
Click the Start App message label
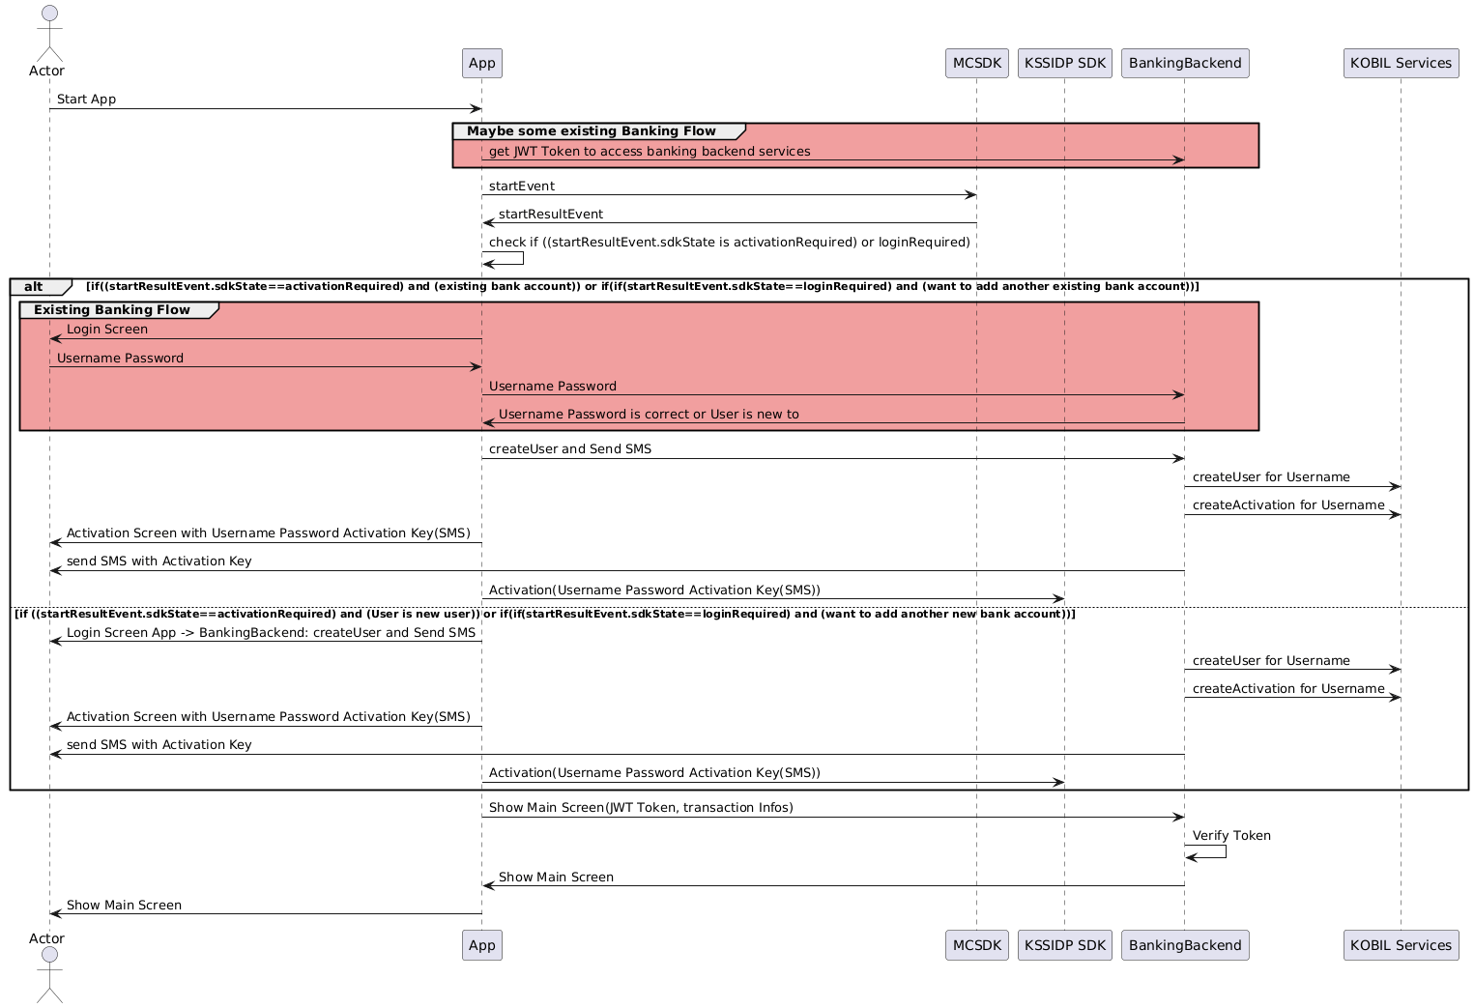(x=86, y=100)
